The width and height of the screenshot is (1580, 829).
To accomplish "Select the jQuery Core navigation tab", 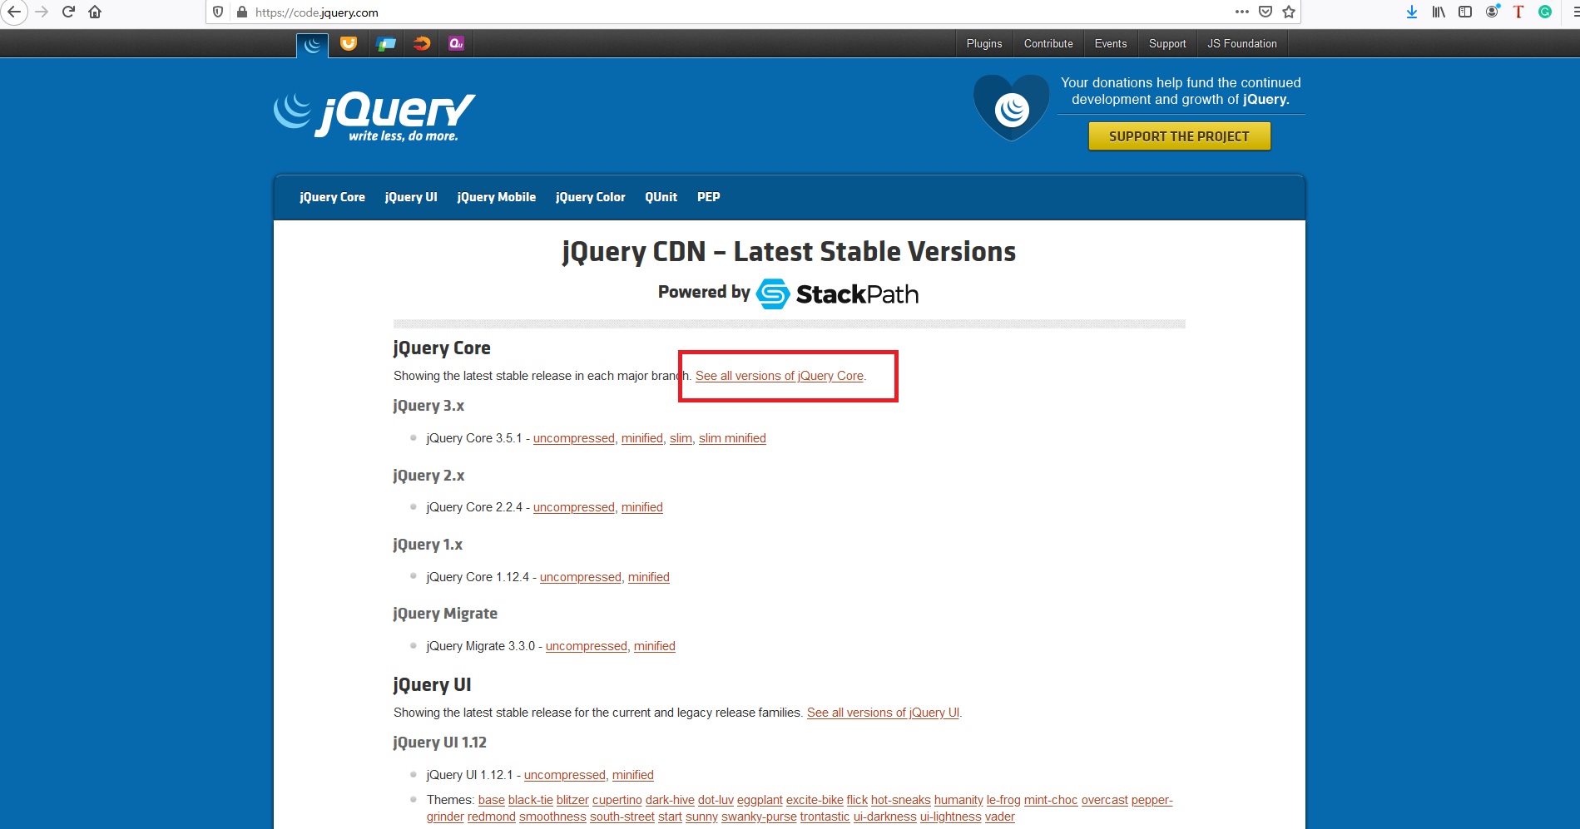I will point(332,197).
